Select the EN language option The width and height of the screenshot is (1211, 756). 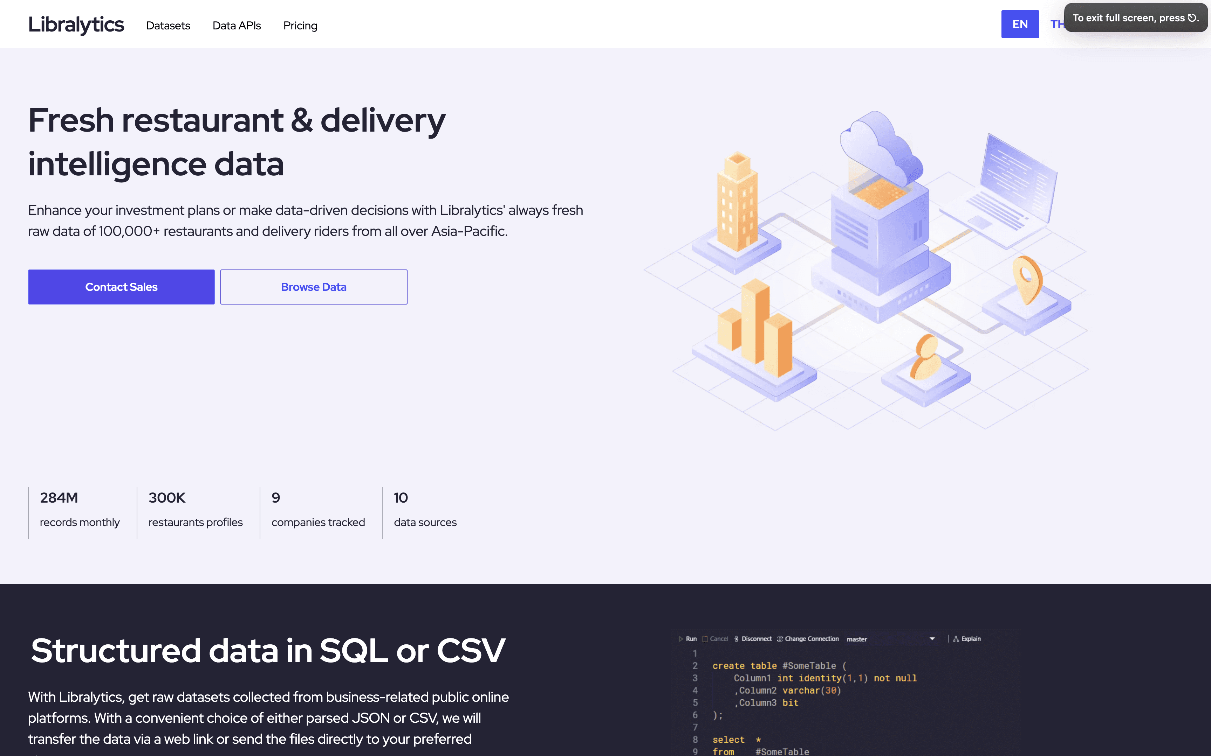point(1020,24)
